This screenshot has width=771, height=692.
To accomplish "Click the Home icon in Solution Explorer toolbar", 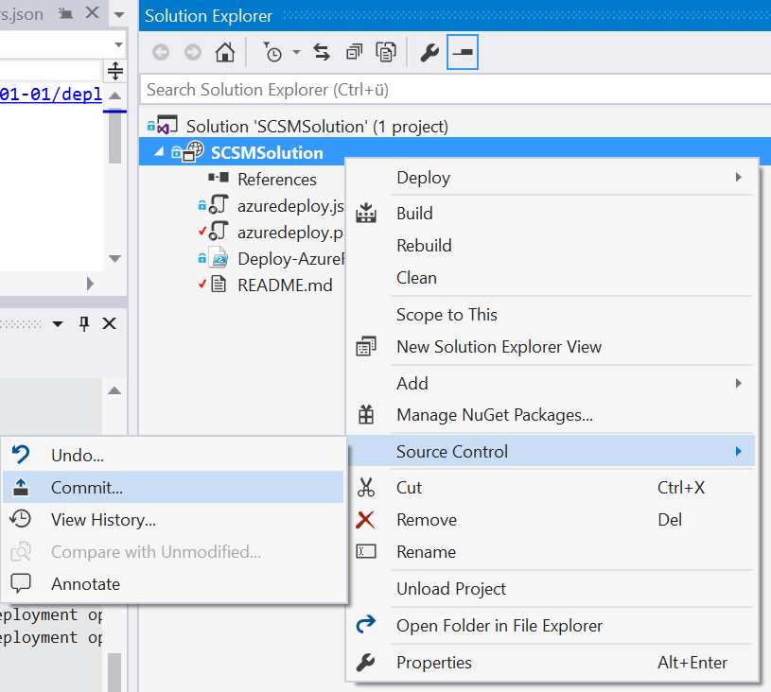I will 224,53.
